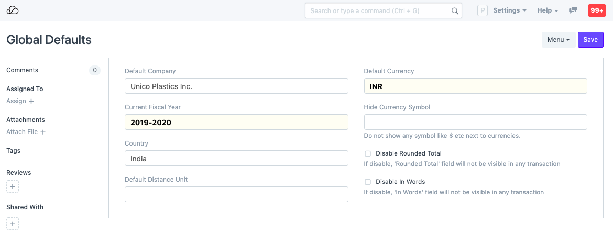Open the 99+ notifications badge
The height and width of the screenshot is (232, 613).
pos(597,10)
